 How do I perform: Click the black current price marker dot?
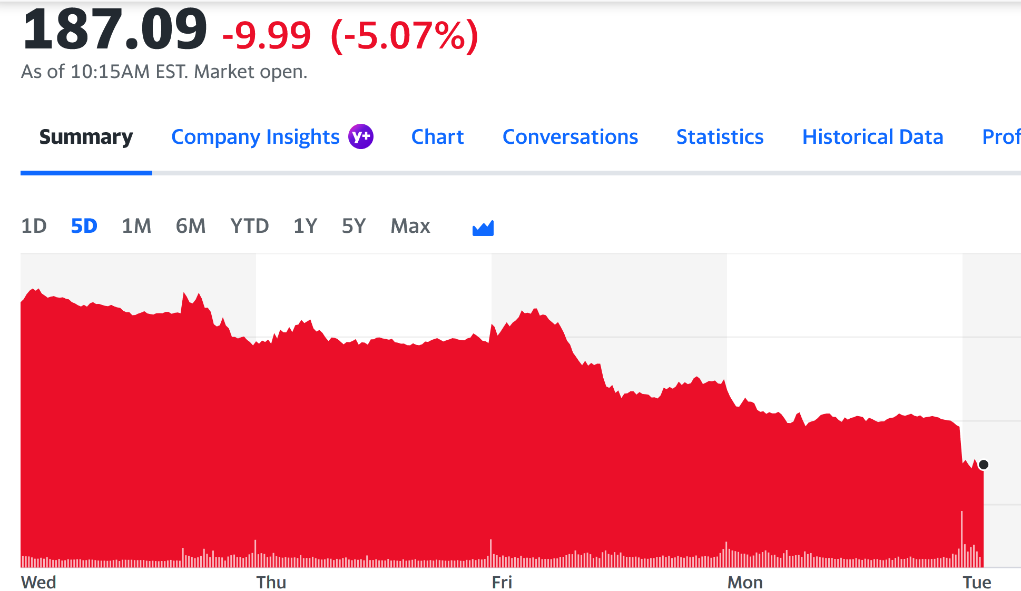[x=983, y=465]
